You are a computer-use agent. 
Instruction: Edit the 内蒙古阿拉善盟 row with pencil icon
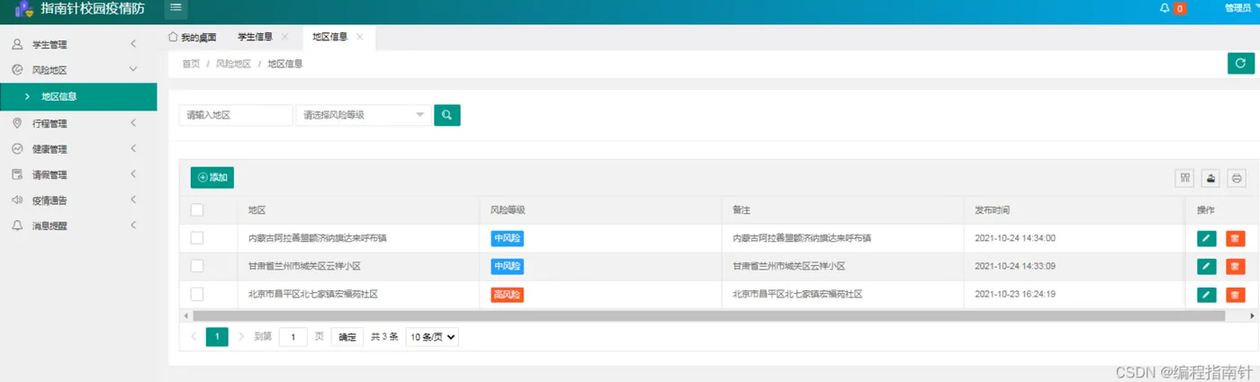[1207, 238]
